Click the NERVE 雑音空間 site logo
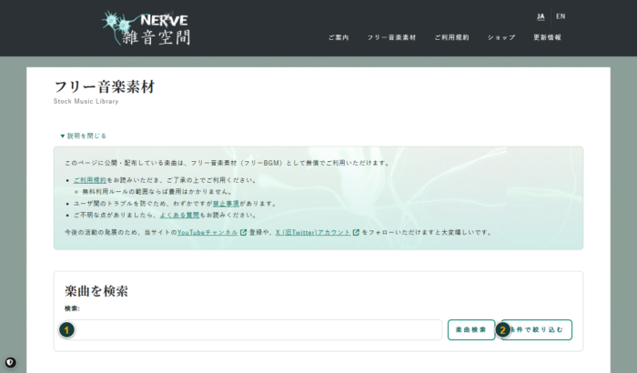637x373 pixels. pyautogui.click(x=147, y=28)
